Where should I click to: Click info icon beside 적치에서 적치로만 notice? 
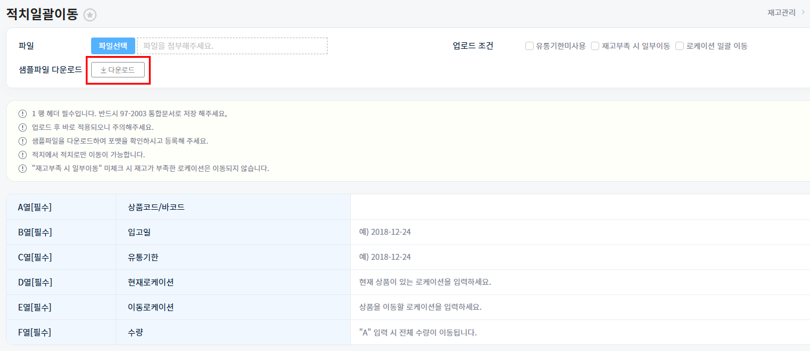23,155
